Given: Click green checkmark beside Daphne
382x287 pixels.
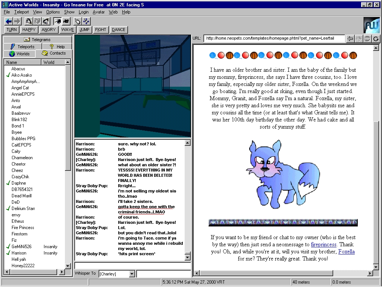Looking at the screenshot, I should (8, 183).
